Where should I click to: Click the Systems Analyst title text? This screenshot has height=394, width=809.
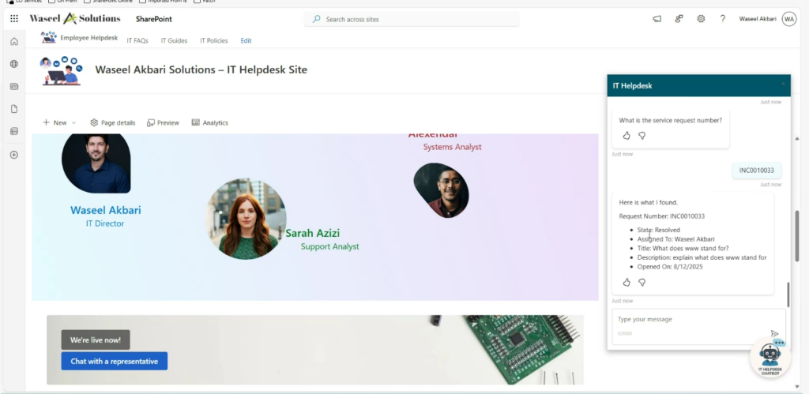coord(452,147)
